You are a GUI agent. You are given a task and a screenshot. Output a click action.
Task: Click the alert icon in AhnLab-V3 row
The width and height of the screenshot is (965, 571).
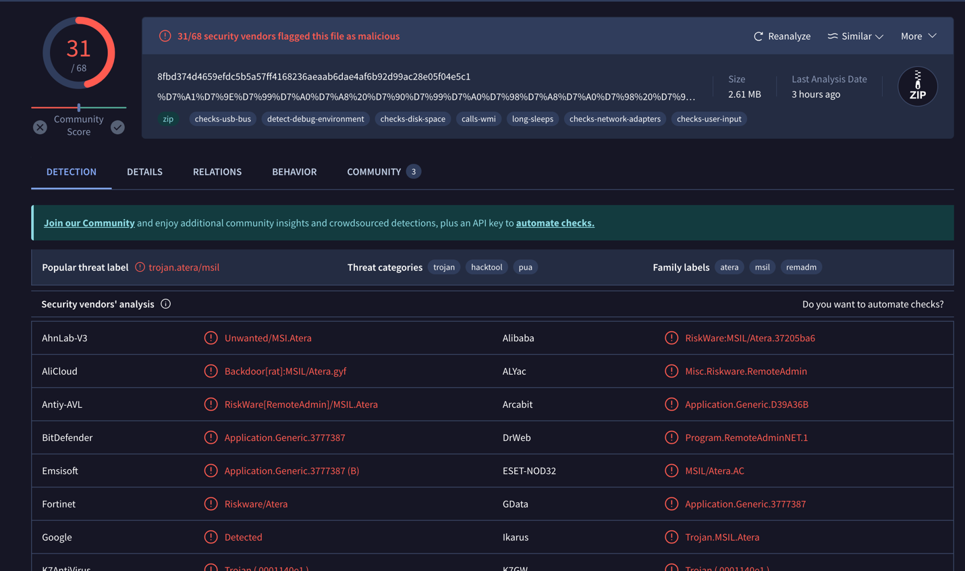(211, 338)
